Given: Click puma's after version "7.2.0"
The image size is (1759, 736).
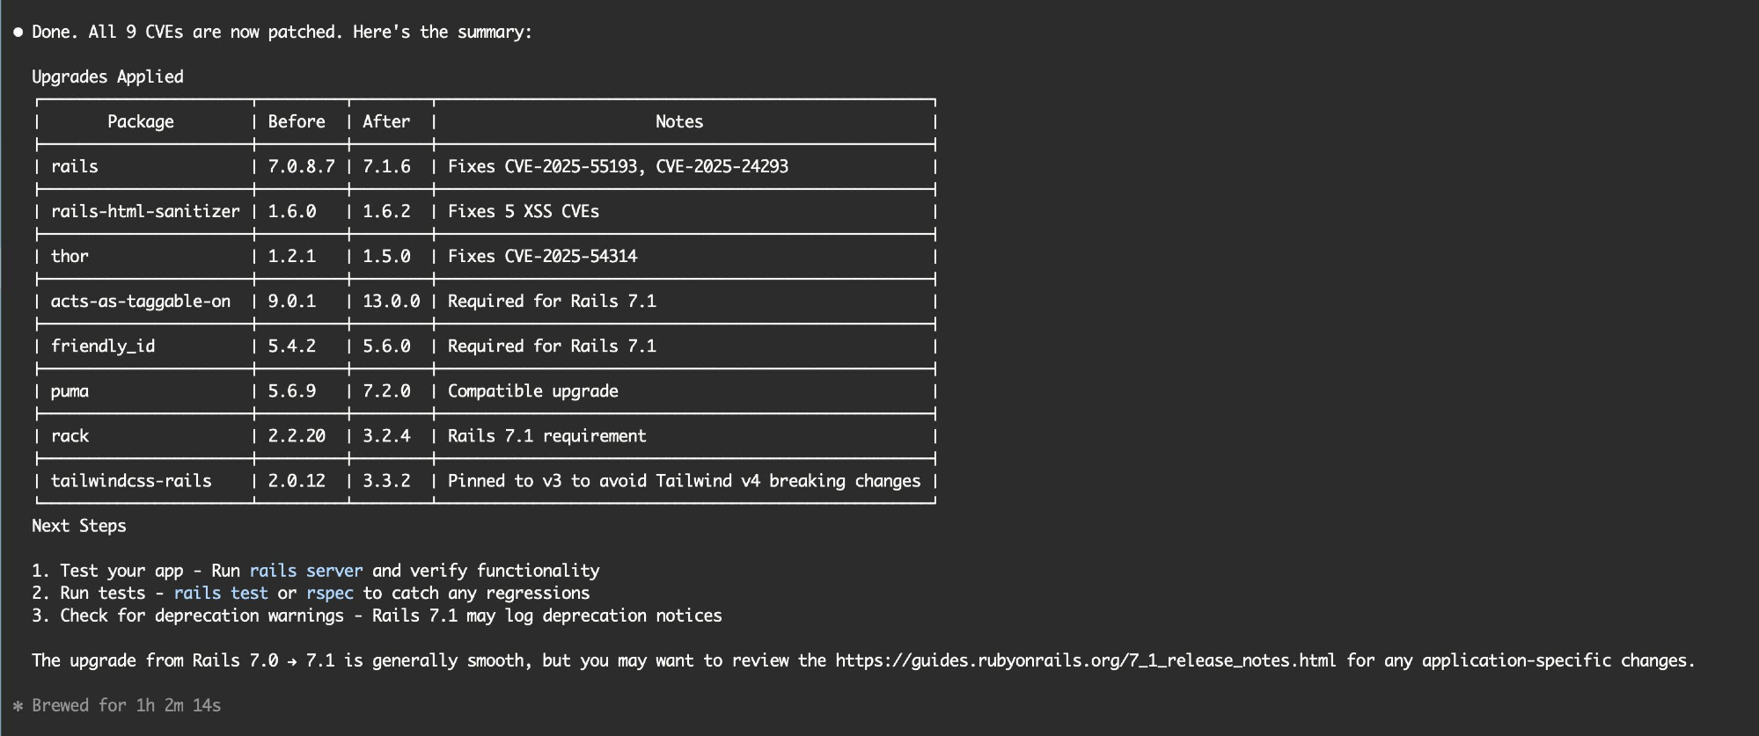Looking at the screenshot, I should point(386,391).
